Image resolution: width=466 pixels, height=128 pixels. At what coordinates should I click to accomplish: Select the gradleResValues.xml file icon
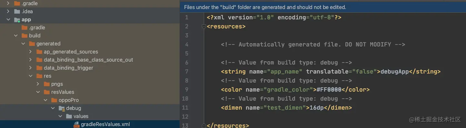tap(76, 124)
